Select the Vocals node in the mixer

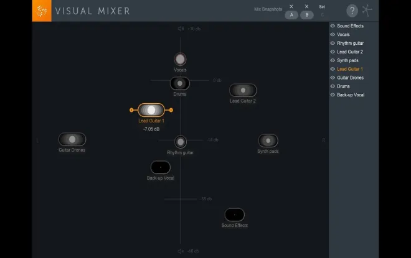click(180, 60)
